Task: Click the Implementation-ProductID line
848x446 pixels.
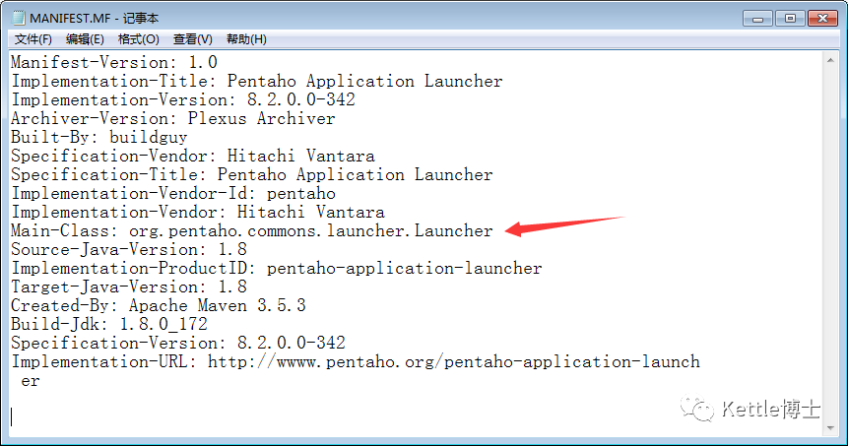Action: click(277, 268)
